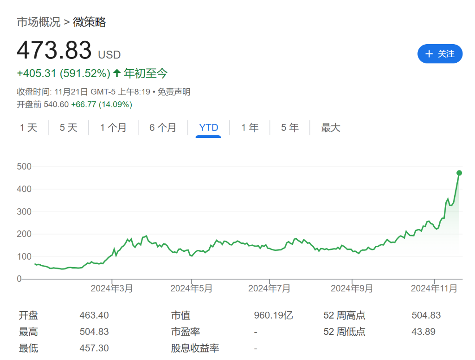View the 1 年 chart range
Screen dimensions: 475x360
pos(250,128)
